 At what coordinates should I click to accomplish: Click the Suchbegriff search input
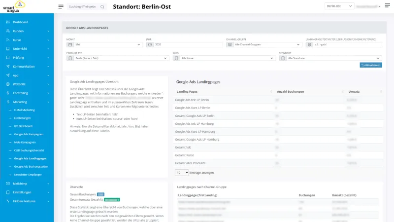pos(83,7)
